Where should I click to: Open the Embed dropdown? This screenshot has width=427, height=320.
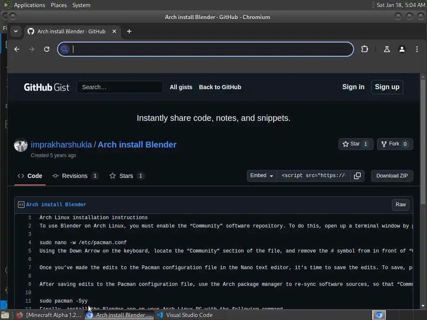pos(262,176)
